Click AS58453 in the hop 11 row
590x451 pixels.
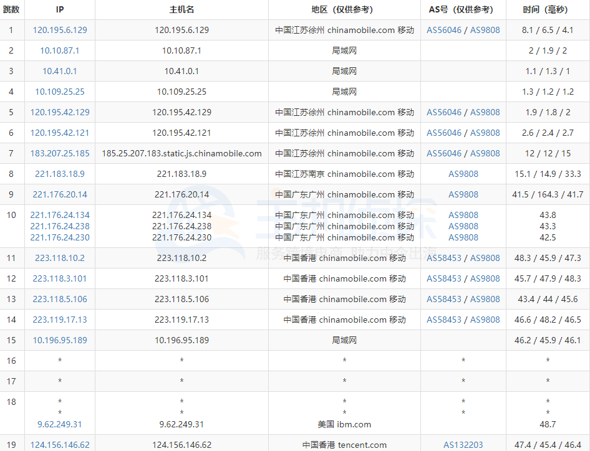[x=444, y=258]
